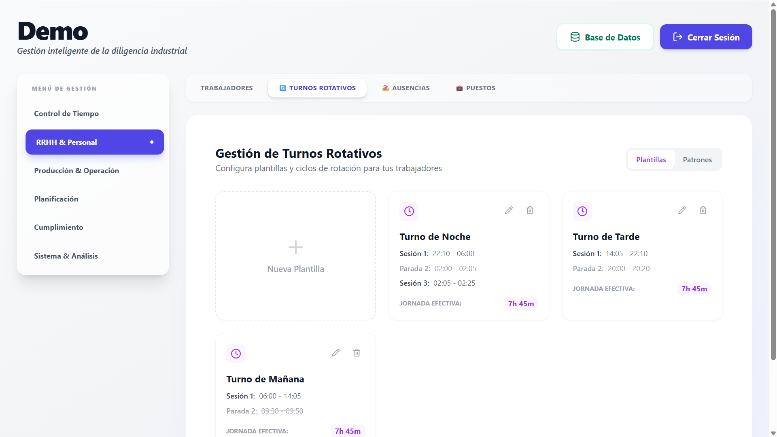Open edit pencil on Turno de Tarde
Screen dimensions: 777x437
click(682, 210)
